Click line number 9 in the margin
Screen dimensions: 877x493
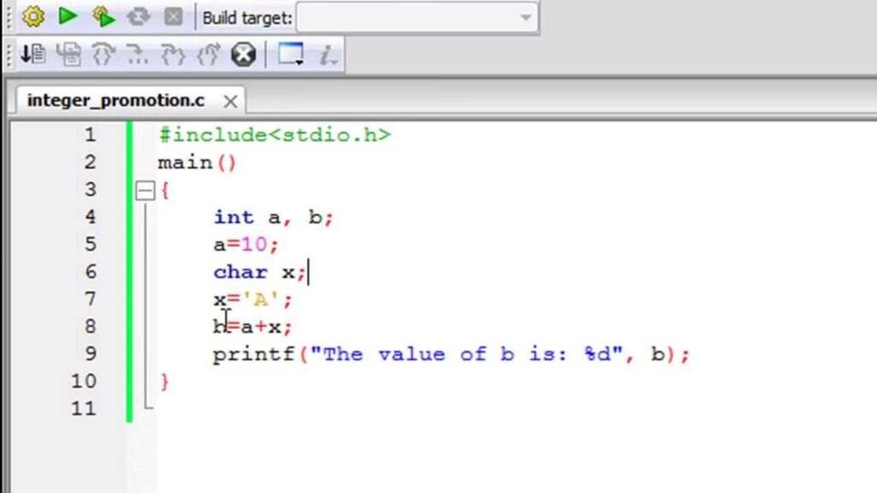pos(90,353)
